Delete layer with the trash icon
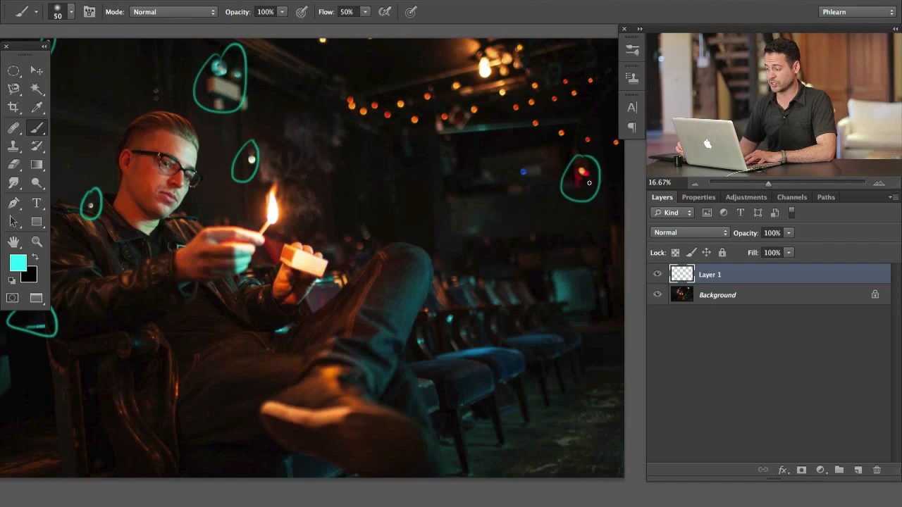 click(x=877, y=470)
